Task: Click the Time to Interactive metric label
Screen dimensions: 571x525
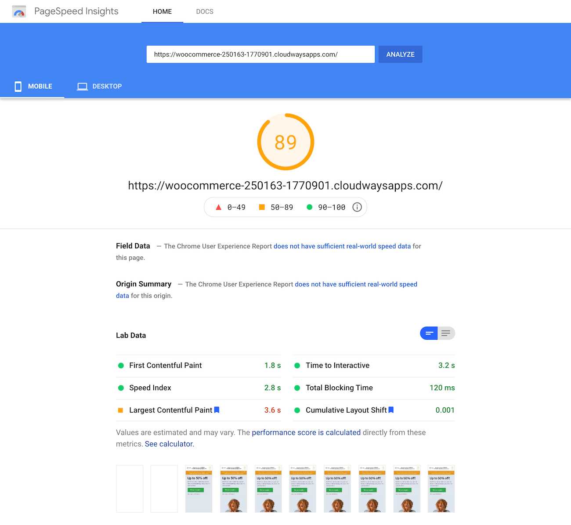Action: pos(337,365)
